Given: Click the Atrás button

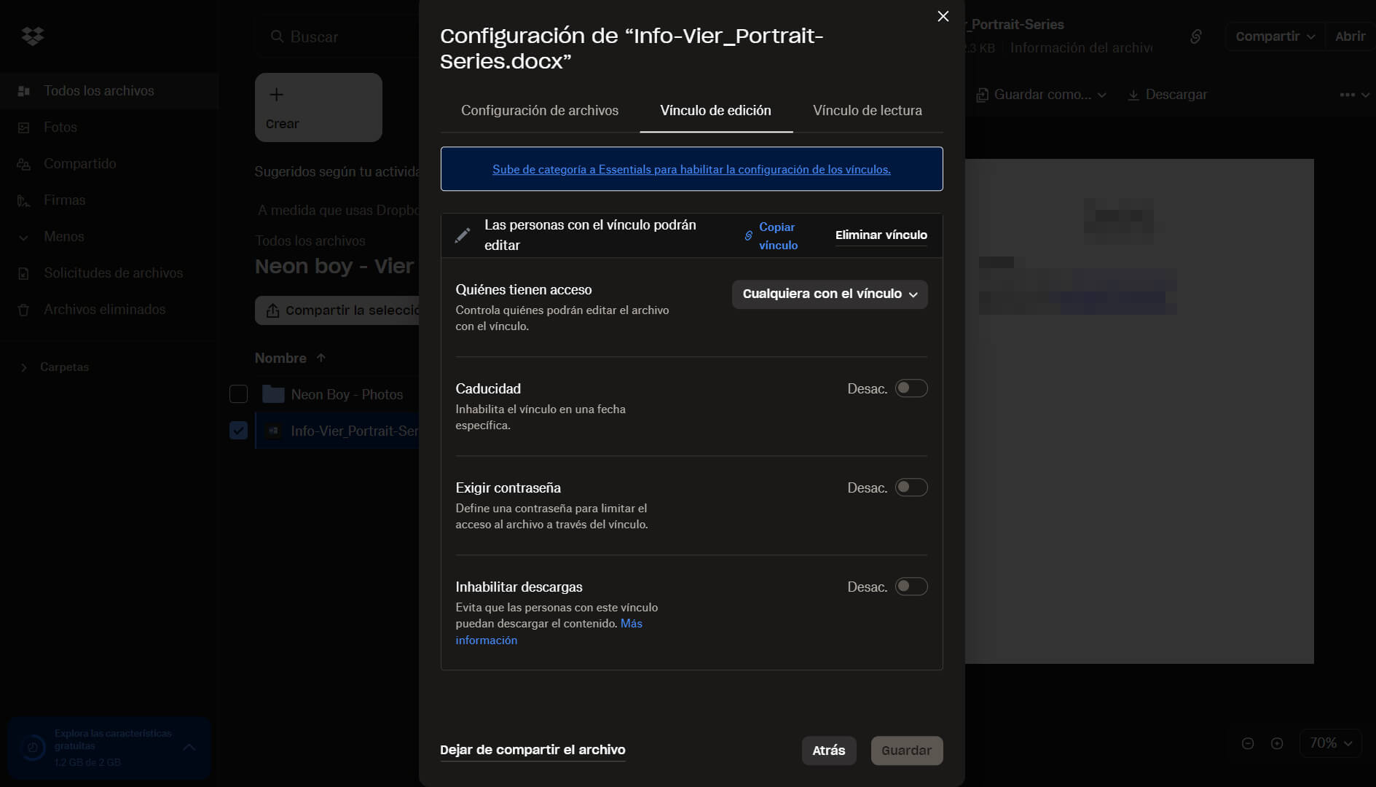Looking at the screenshot, I should pos(828,751).
